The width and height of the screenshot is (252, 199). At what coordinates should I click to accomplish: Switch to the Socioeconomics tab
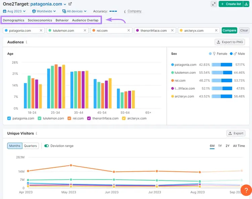(40, 20)
